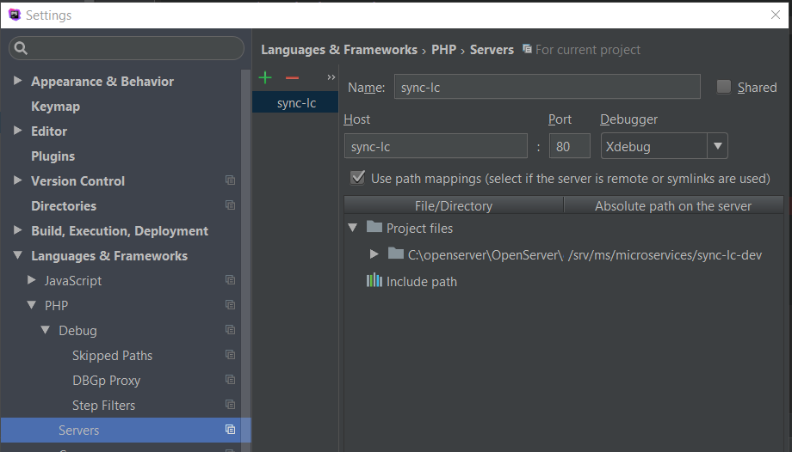Image resolution: width=792 pixels, height=452 pixels.
Task: Select Step Filters under Debug
Action: (103, 406)
